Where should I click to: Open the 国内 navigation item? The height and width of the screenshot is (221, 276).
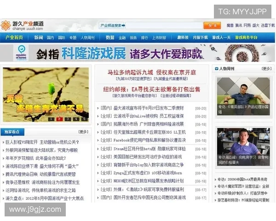(x=50, y=38)
